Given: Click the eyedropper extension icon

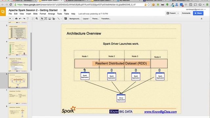Looking at the screenshot, I should [x=172, y=5].
